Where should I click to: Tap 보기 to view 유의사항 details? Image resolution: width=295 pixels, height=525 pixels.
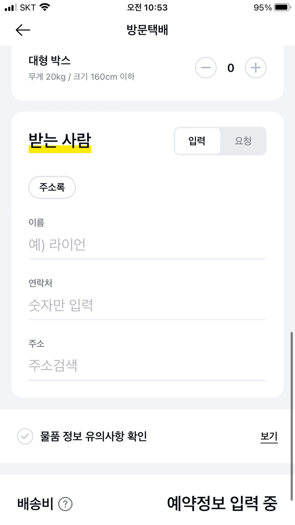click(269, 436)
